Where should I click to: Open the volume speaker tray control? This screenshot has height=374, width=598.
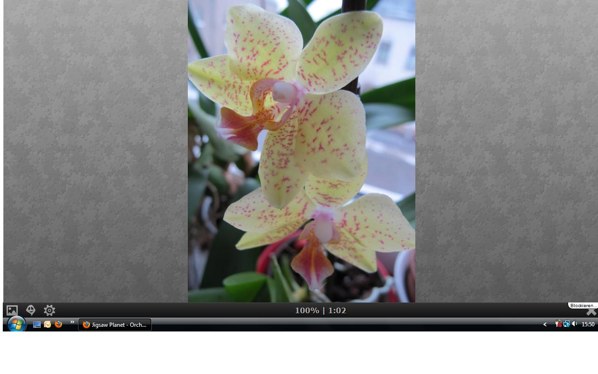point(574,324)
